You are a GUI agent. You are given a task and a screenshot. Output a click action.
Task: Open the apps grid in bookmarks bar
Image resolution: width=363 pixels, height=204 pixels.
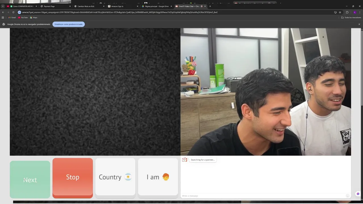coord(3,18)
